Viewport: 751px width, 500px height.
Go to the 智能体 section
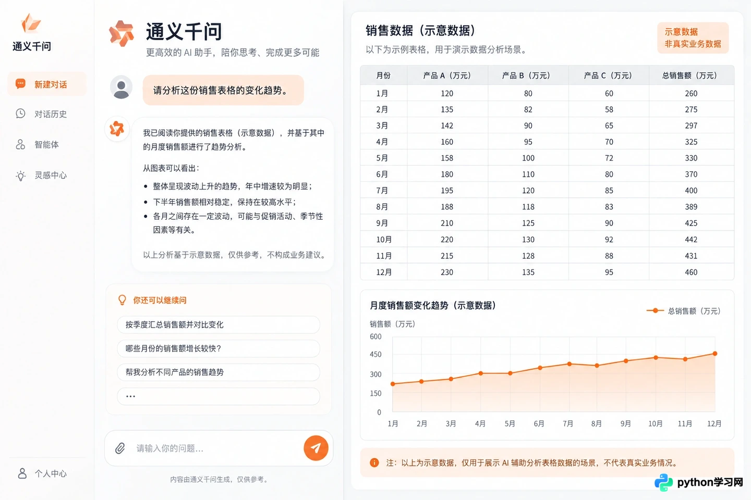coord(47,145)
